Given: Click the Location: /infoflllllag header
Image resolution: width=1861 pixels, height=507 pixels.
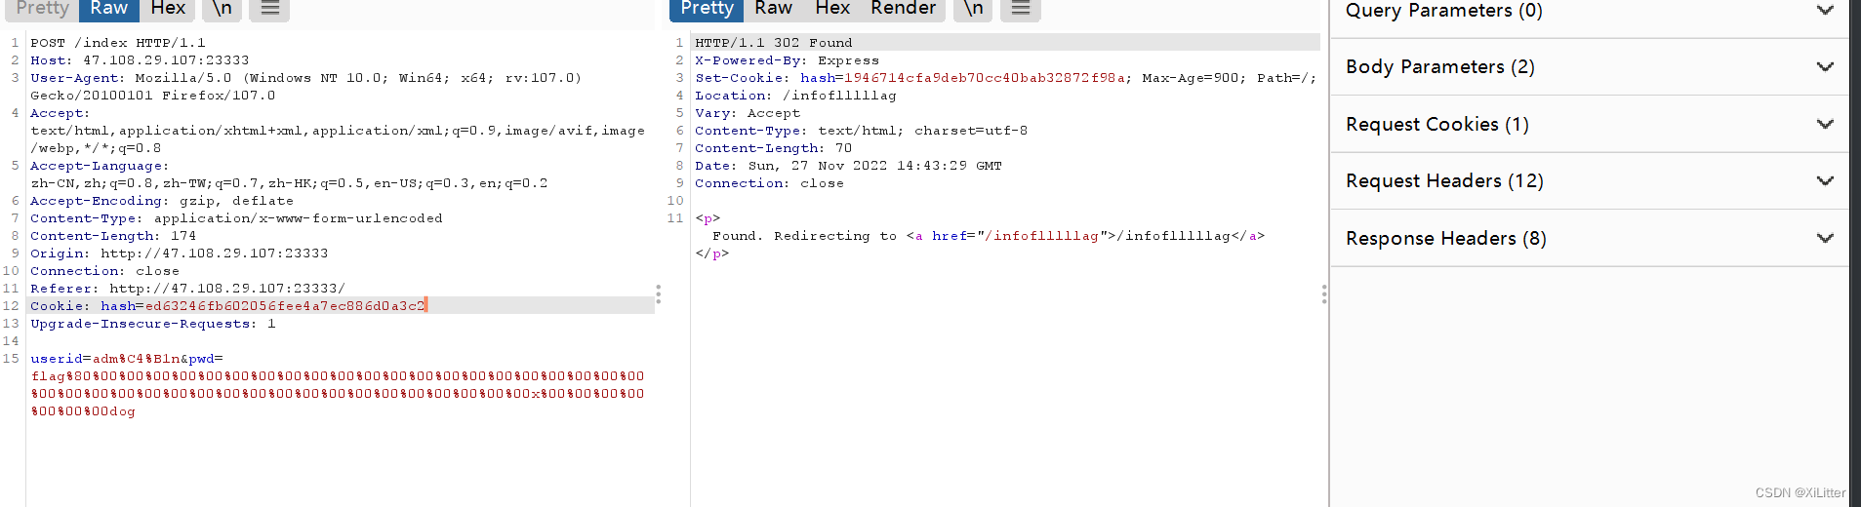Looking at the screenshot, I should pyautogui.click(x=795, y=96).
